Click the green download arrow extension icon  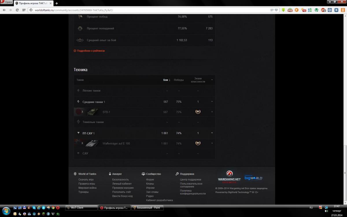(283, 10)
